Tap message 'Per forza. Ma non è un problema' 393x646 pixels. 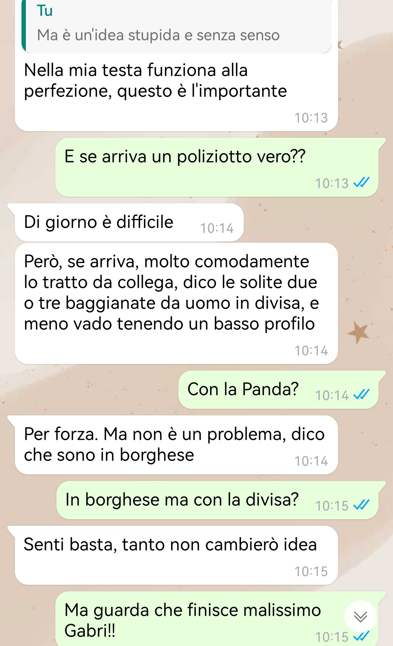pos(176,445)
